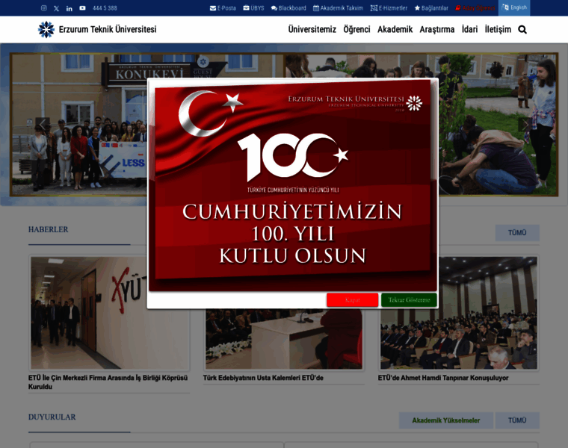Open the X (Twitter) social icon
Image resolution: width=568 pixels, height=448 pixels.
57,8
